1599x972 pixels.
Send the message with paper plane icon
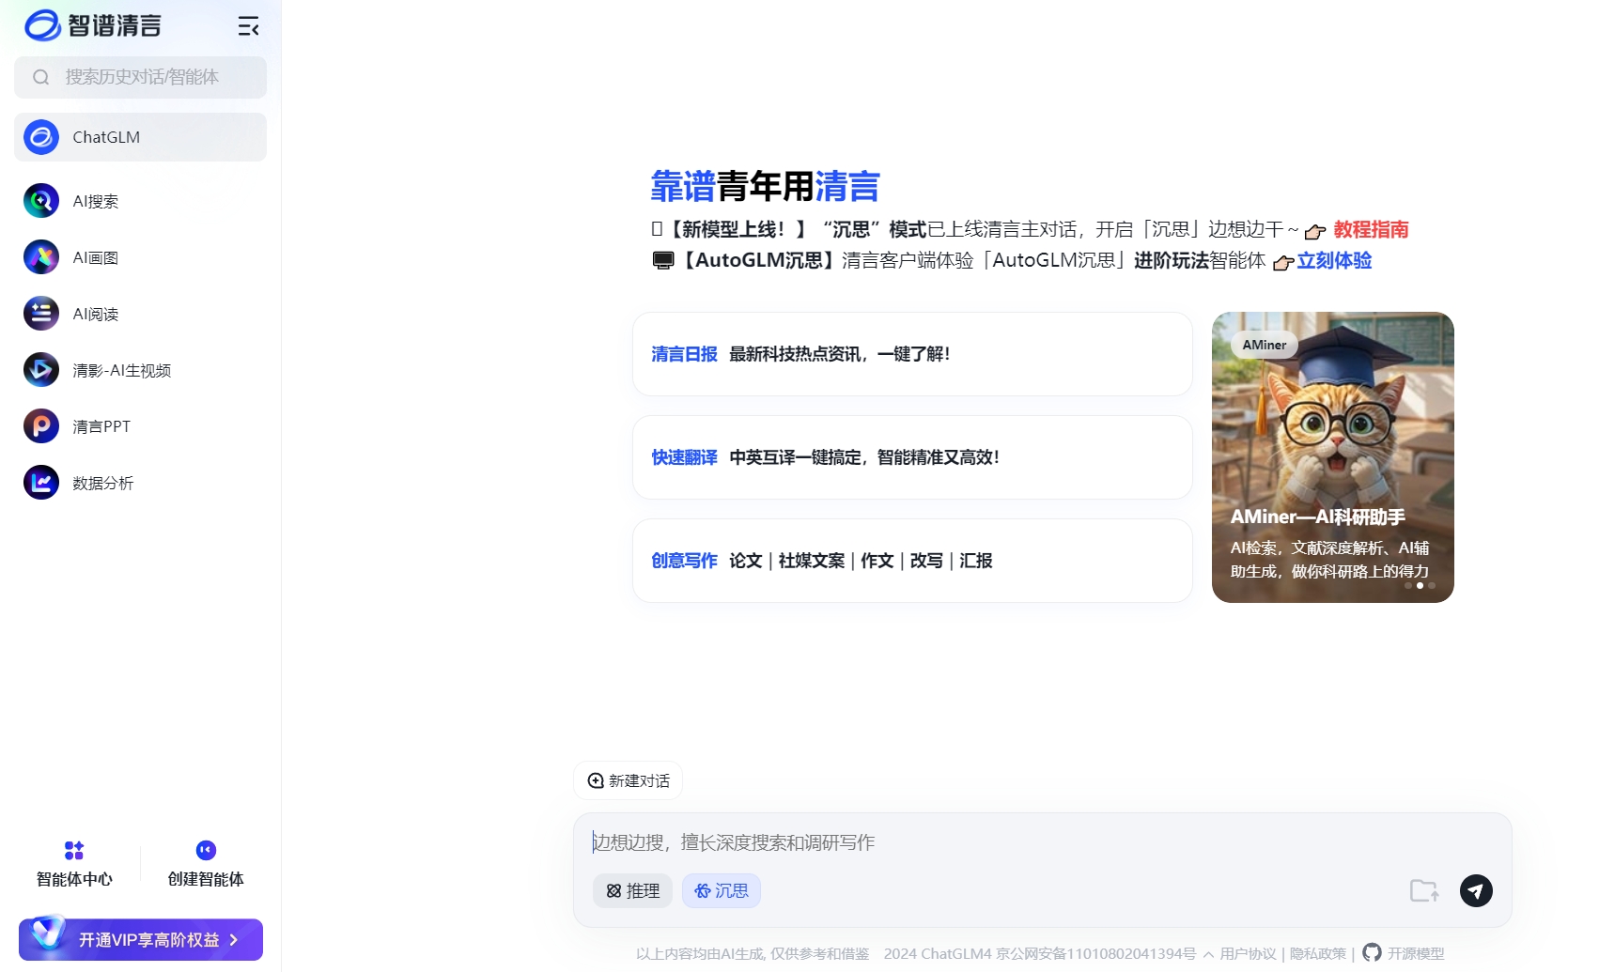[1476, 890]
